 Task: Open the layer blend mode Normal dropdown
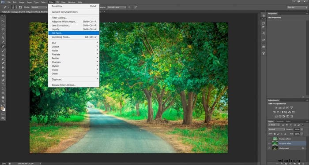pyautogui.click(x=277, y=129)
